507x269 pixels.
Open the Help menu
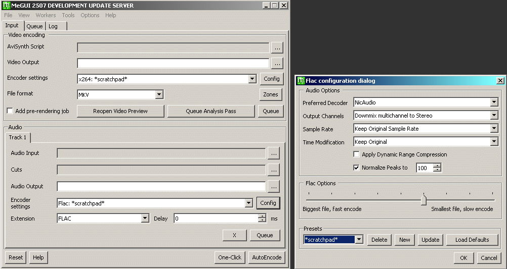111,15
